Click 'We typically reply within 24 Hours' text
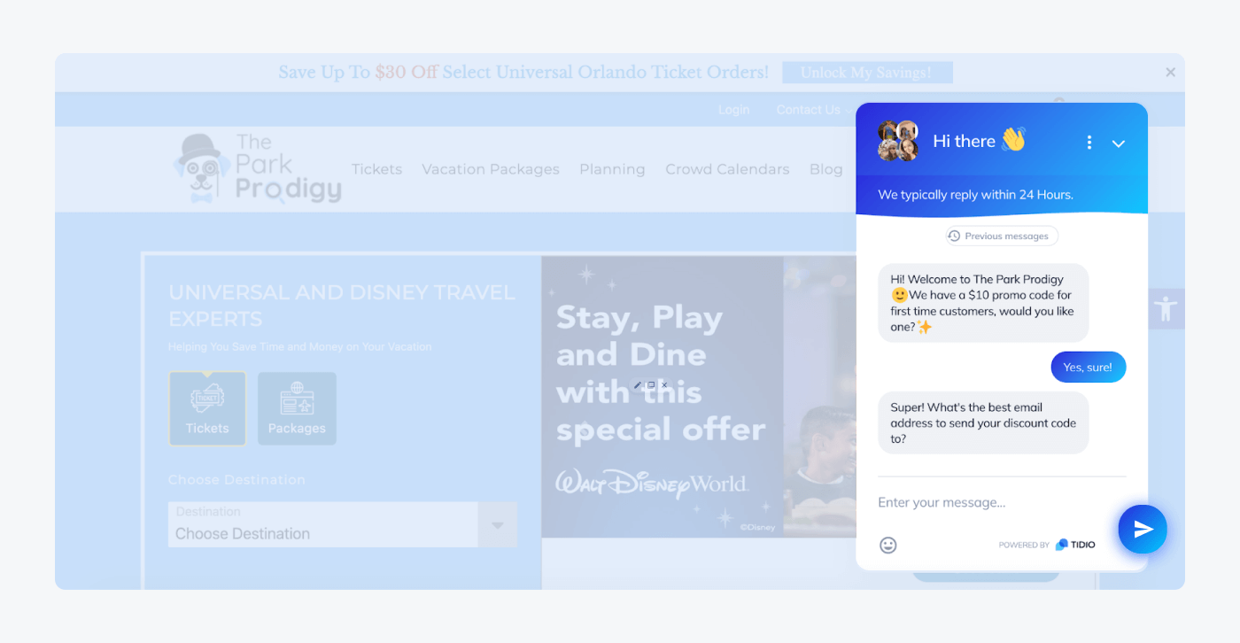This screenshot has width=1240, height=643. [x=975, y=194]
